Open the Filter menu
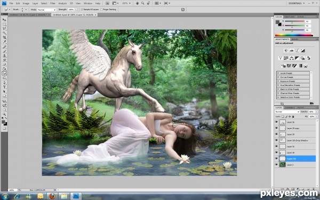 coord(53,4)
